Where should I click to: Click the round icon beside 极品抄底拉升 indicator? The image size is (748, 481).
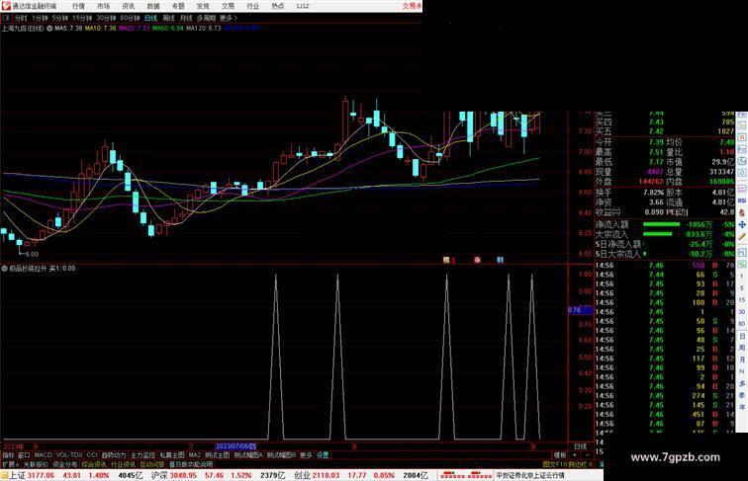click(x=4, y=269)
